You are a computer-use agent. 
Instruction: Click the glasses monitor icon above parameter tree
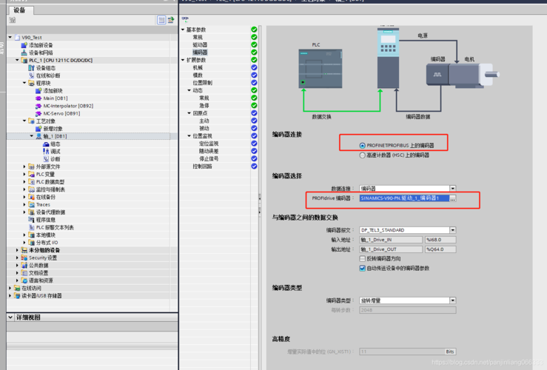tap(185, 18)
